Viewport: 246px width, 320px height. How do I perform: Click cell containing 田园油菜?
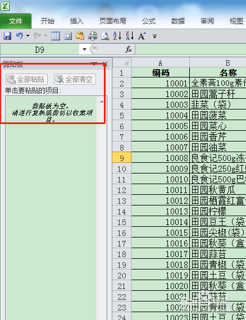218,147
